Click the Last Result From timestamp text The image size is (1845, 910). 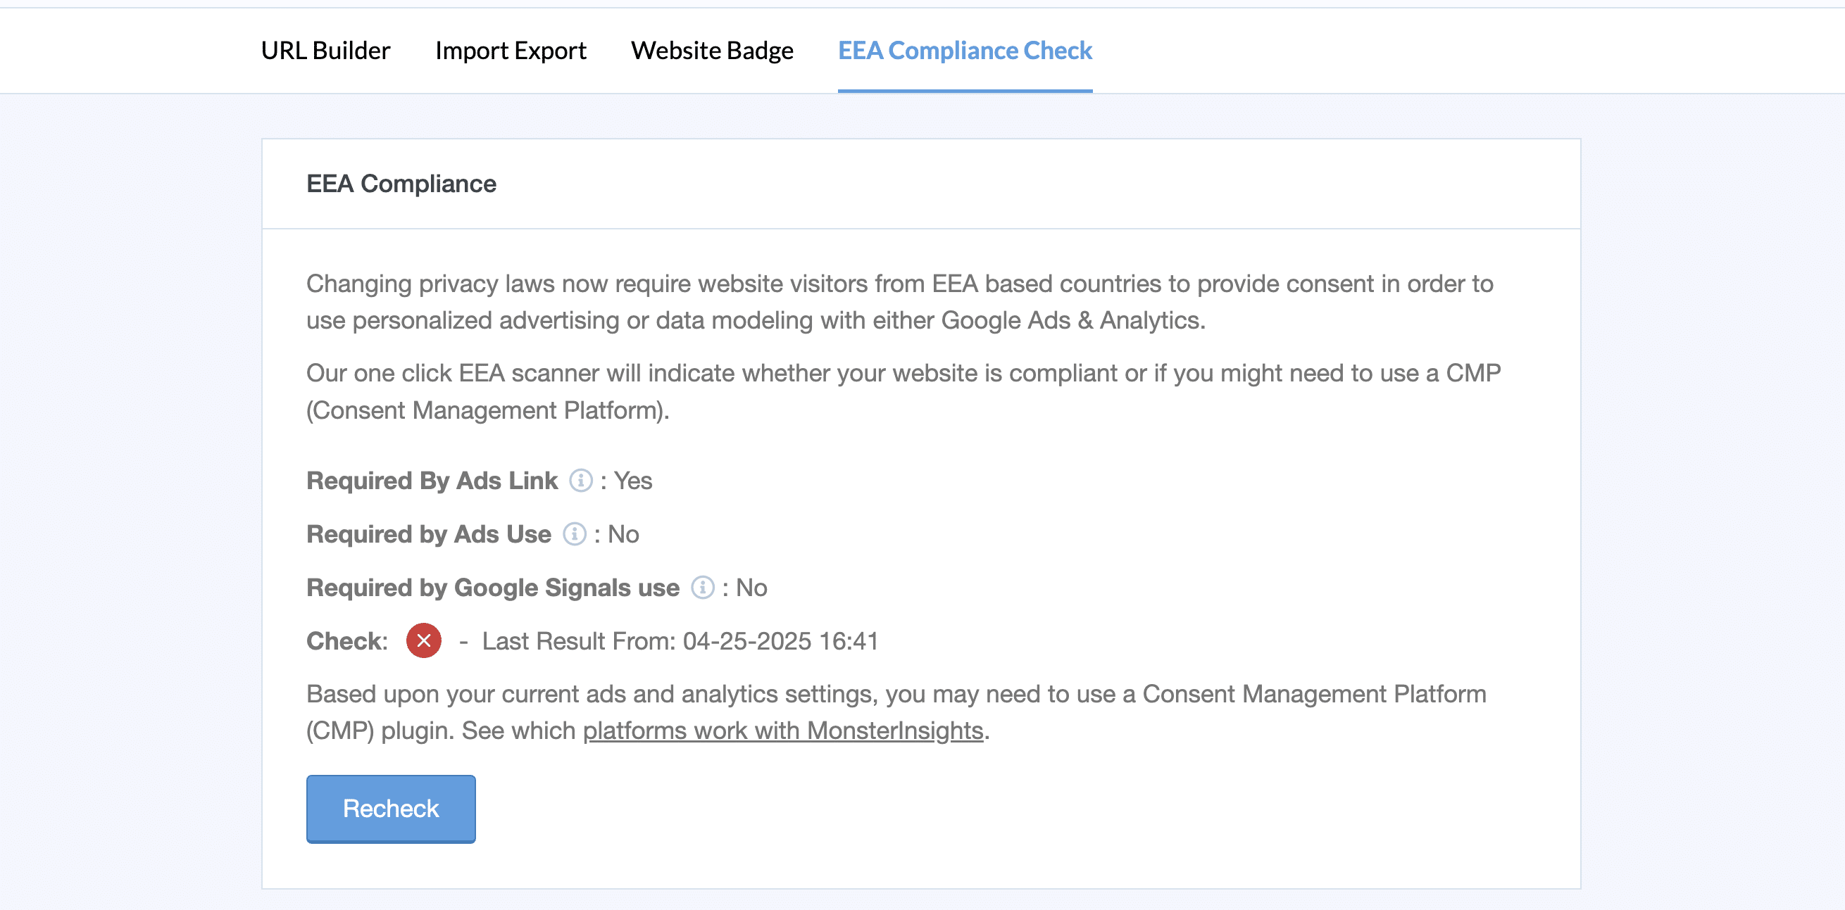[x=680, y=640]
